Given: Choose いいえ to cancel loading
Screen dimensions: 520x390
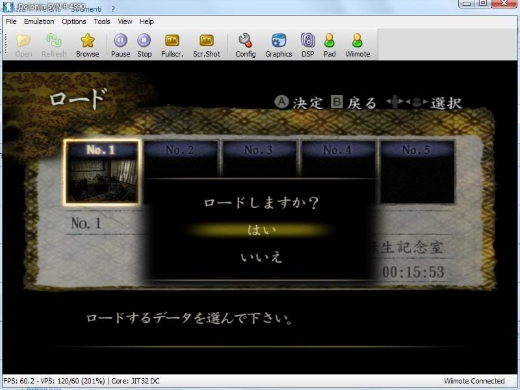Looking at the screenshot, I should (x=261, y=257).
